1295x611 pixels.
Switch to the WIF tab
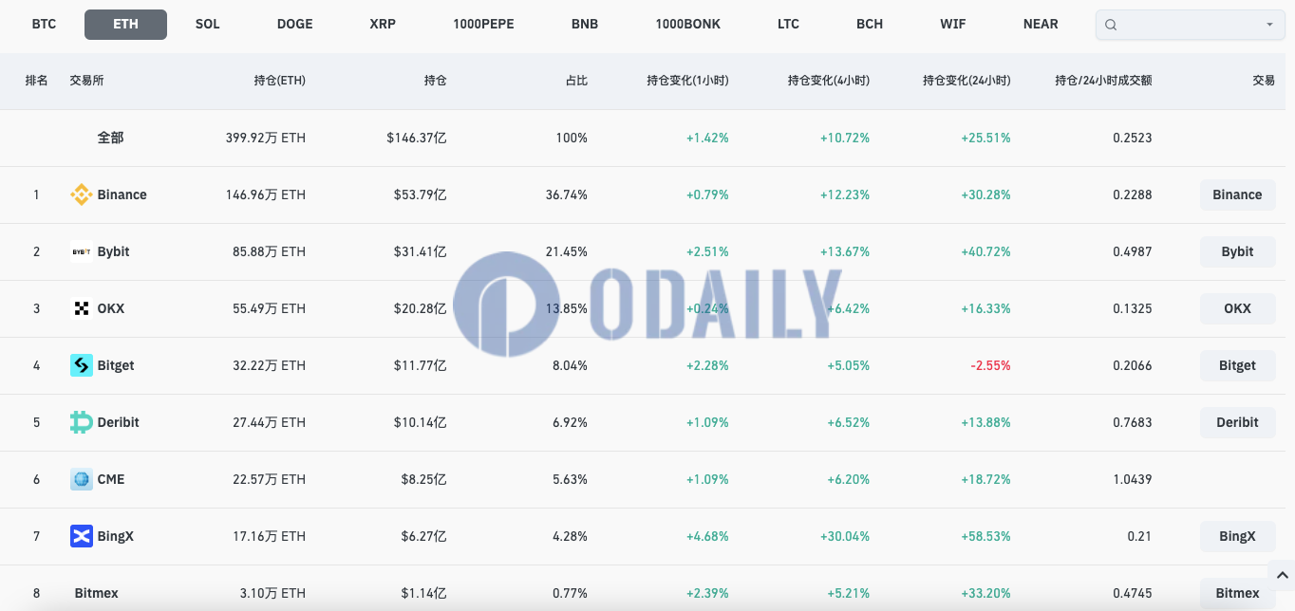[953, 24]
